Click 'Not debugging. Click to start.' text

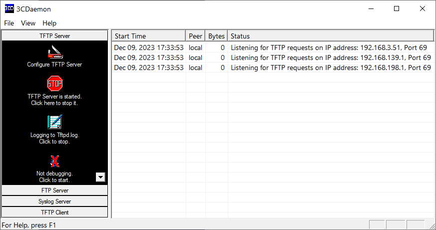54,176
